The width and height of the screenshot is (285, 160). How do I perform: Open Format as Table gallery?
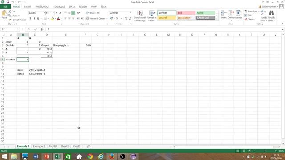click(x=151, y=16)
